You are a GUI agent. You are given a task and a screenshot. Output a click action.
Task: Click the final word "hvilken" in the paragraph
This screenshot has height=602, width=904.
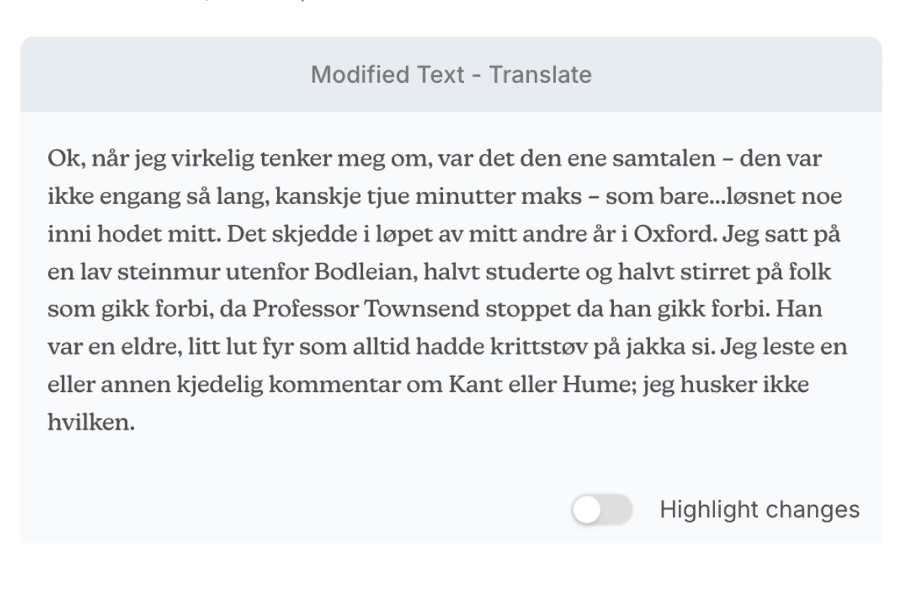click(90, 422)
